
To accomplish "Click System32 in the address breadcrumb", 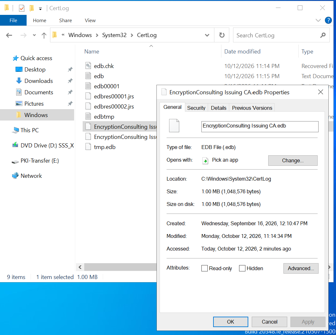I will tap(114, 35).
